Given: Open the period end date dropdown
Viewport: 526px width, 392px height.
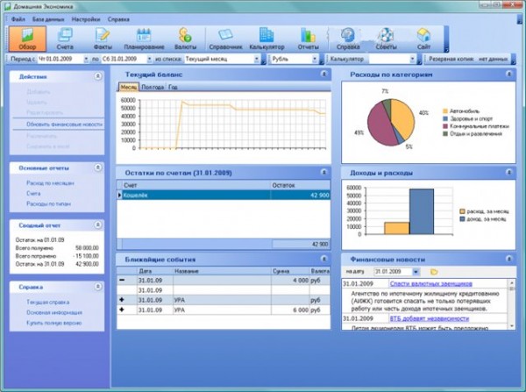Looking at the screenshot, I should tap(149, 59).
